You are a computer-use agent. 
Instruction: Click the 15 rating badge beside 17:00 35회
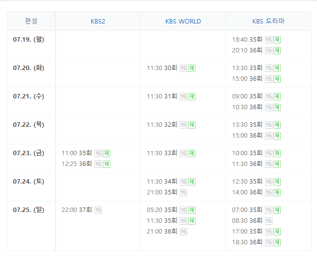click(x=268, y=232)
